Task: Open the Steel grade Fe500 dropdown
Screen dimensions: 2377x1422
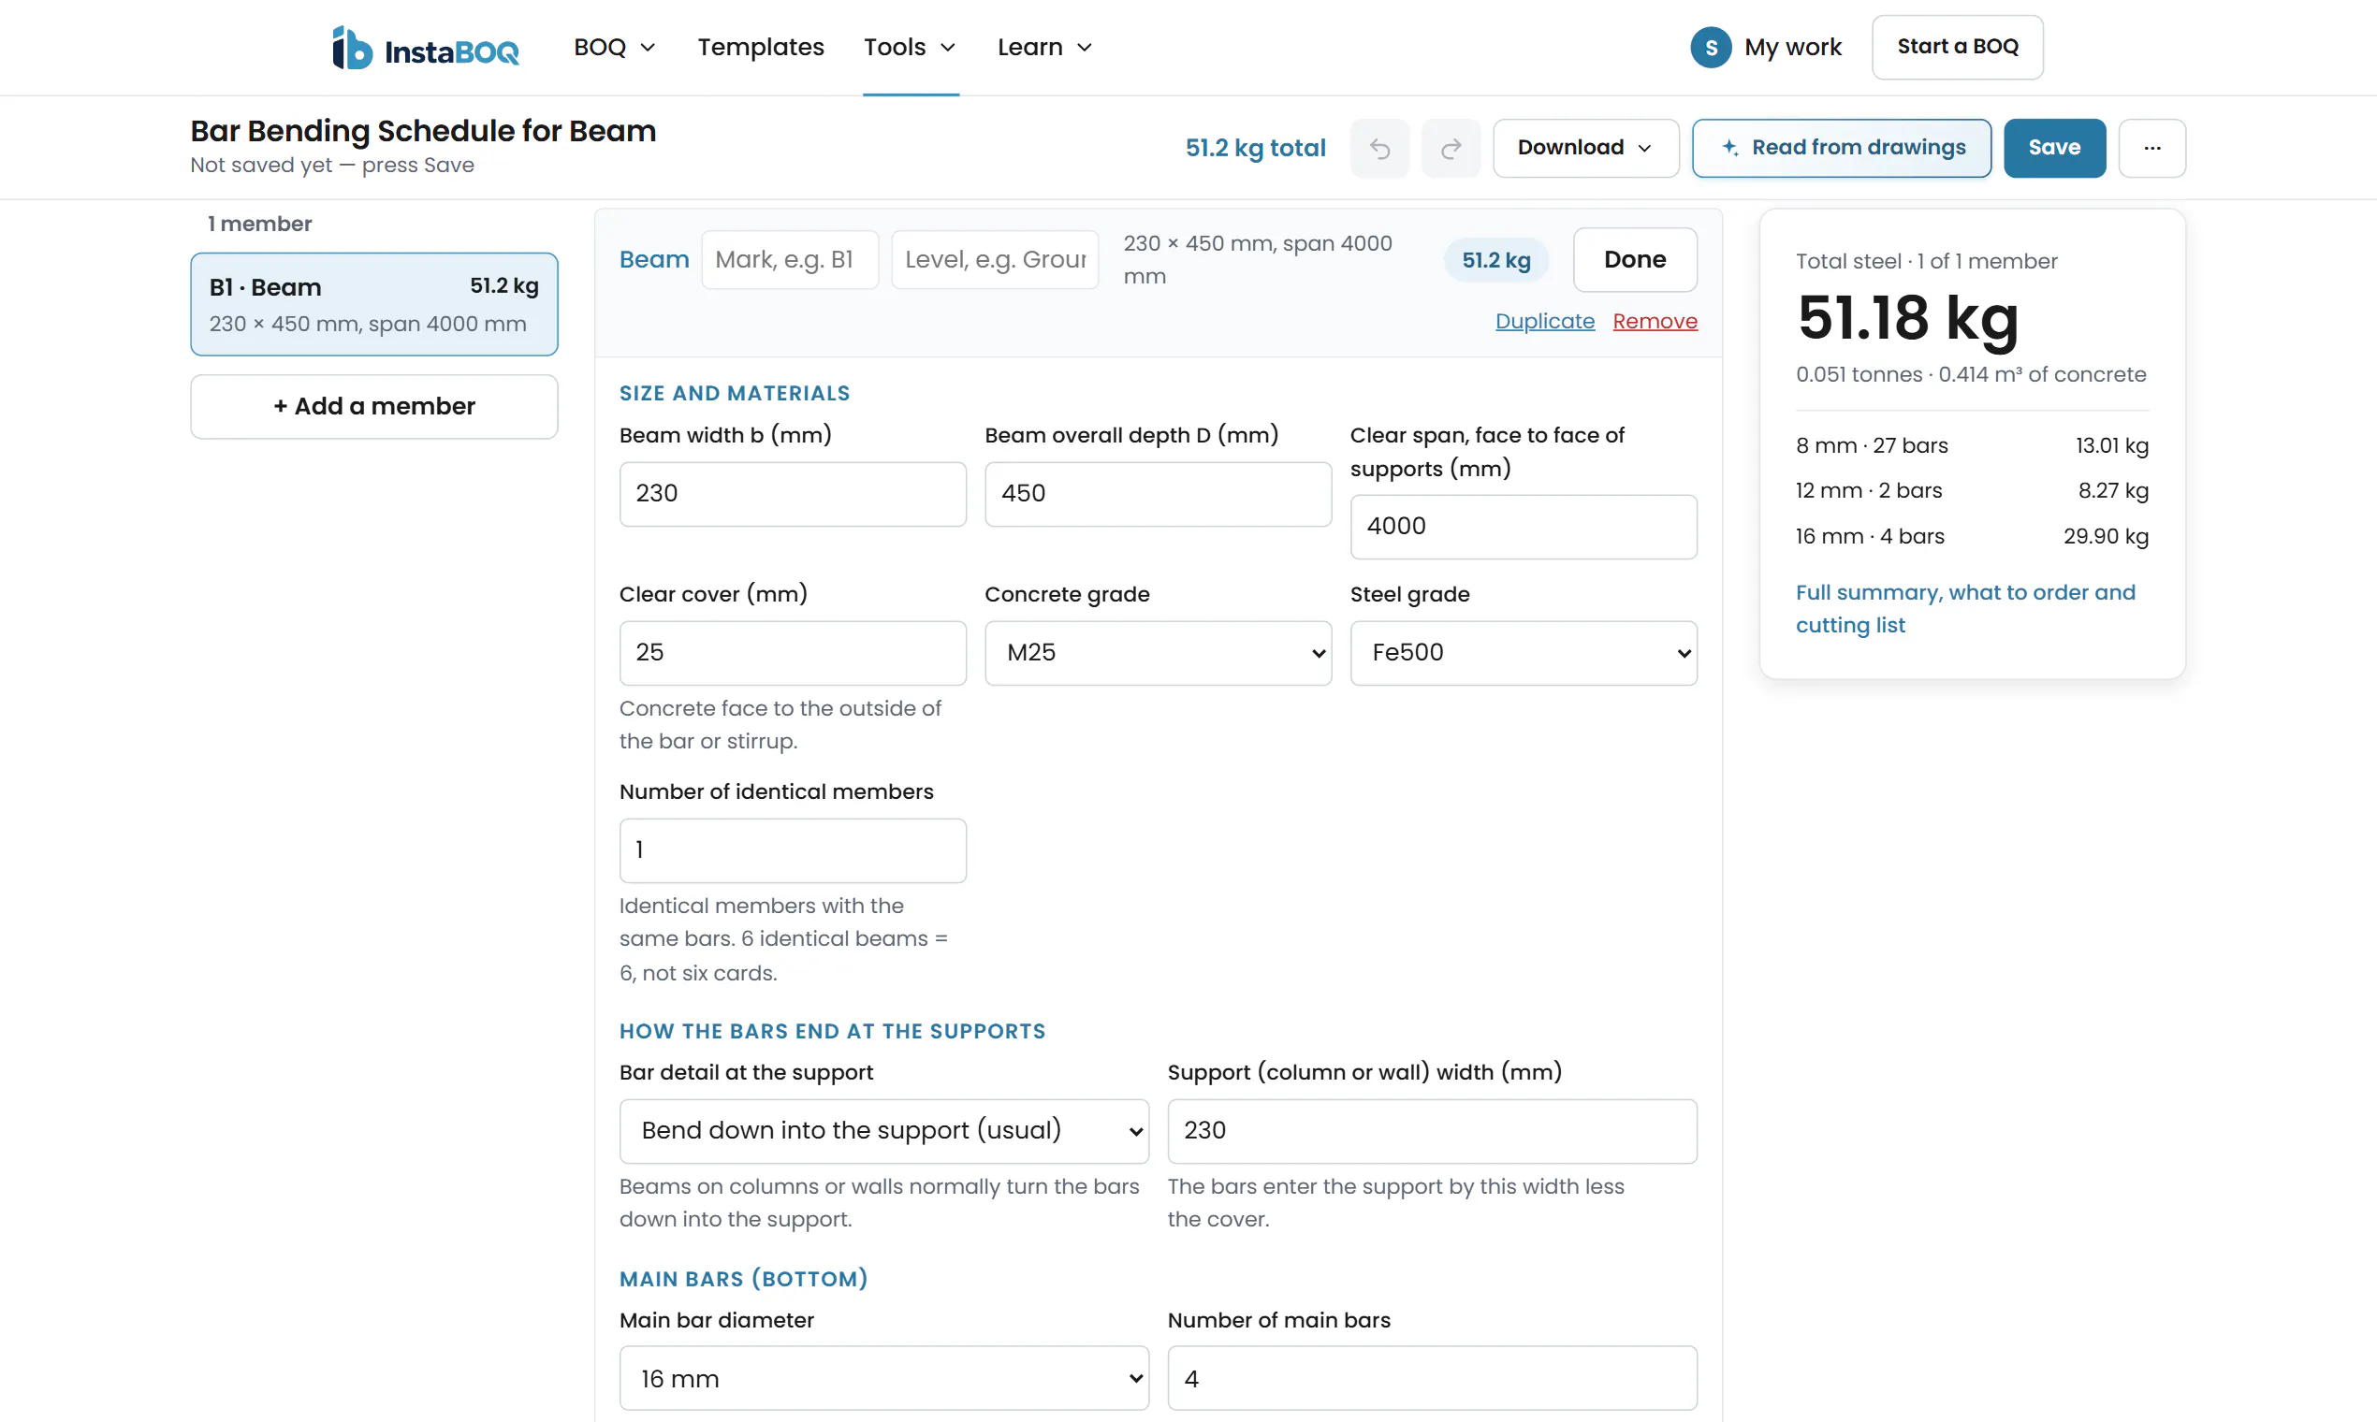Action: [x=1523, y=653]
